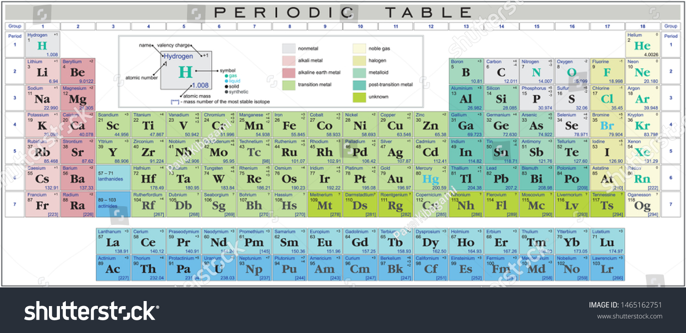Click the Iodine element cell
686x333 pixels.
point(607,151)
